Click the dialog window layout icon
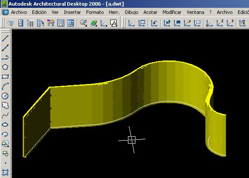Image resolution: width=249 pixels, height=178 pixels. [70, 23]
